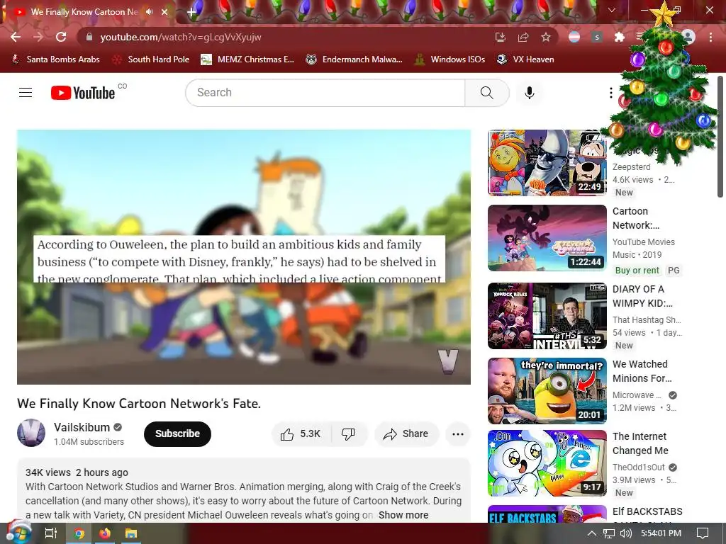Switch to Chrome on taskbar

click(x=79, y=533)
